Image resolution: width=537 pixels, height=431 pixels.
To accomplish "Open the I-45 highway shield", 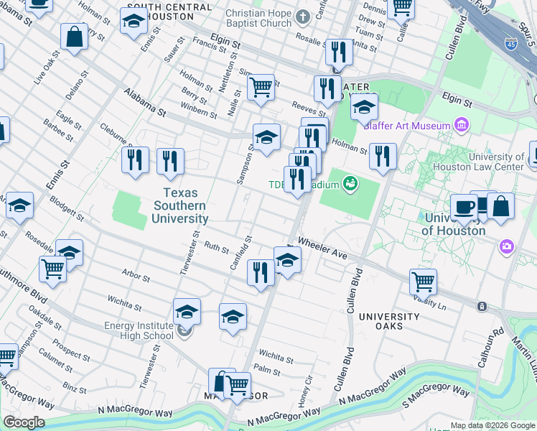I will pos(510,44).
